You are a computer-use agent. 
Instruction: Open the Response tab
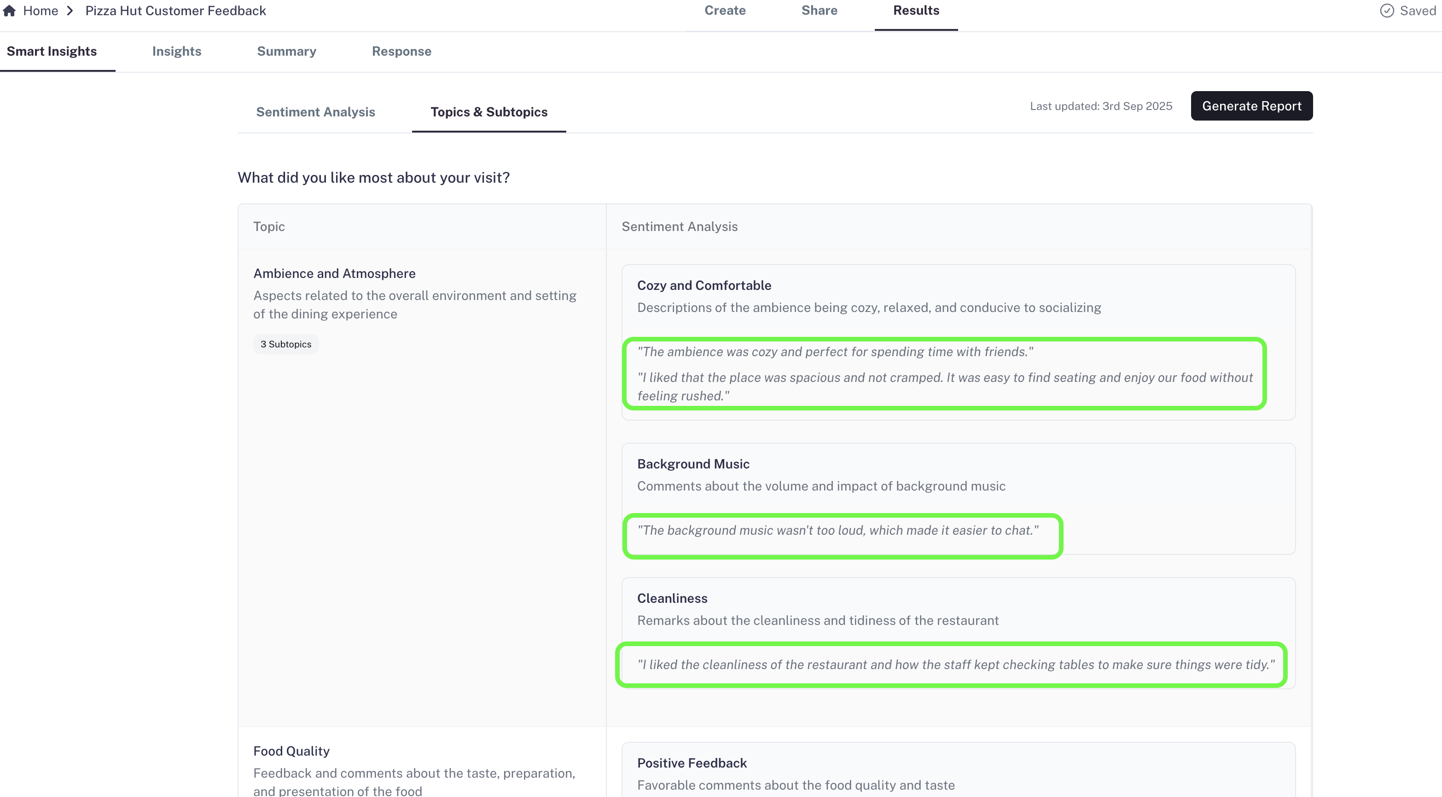pos(401,52)
